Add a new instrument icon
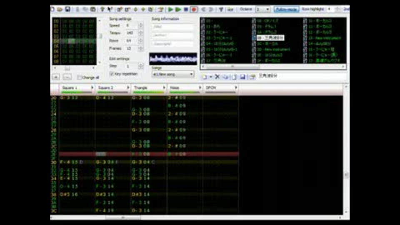The width and height of the screenshot is (400, 225). [x=205, y=77]
